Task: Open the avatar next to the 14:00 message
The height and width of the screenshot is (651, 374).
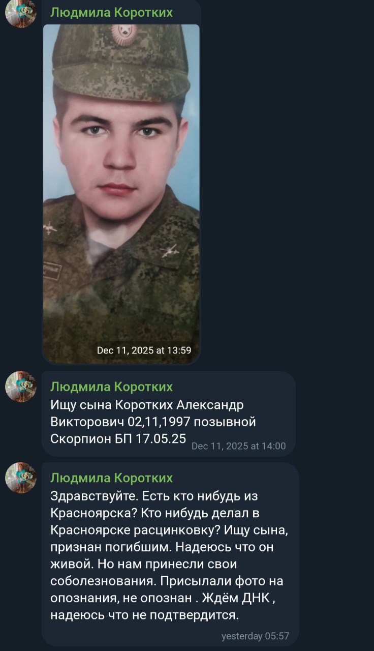Action: point(20,386)
